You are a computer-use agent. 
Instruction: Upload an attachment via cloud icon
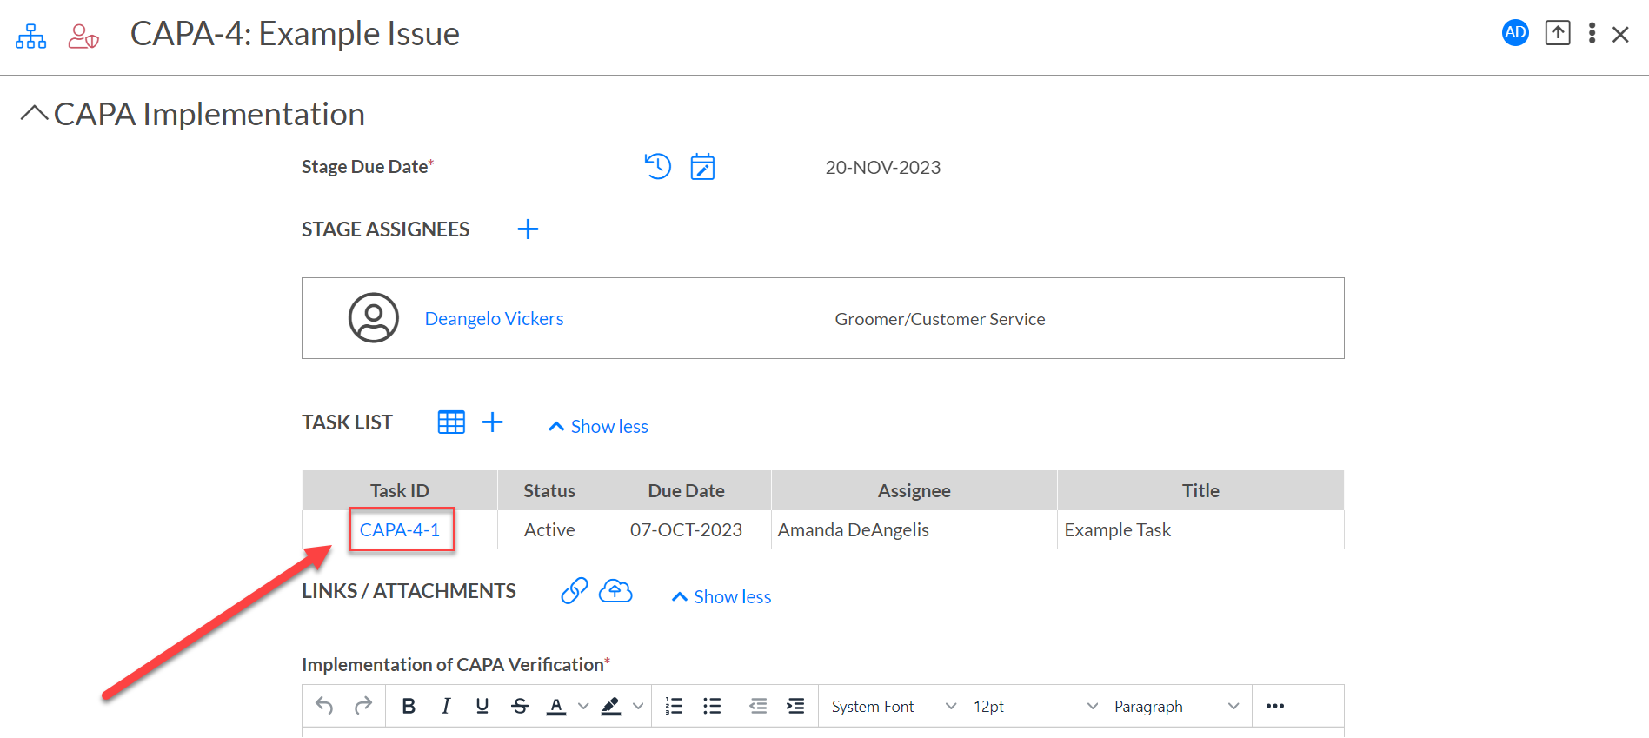coord(615,591)
